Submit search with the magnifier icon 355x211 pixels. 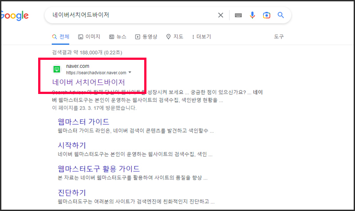click(x=281, y=15)
